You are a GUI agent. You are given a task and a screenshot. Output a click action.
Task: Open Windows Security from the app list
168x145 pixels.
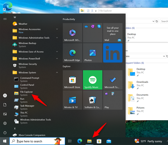pyautogui.click(x=35, y=65)
